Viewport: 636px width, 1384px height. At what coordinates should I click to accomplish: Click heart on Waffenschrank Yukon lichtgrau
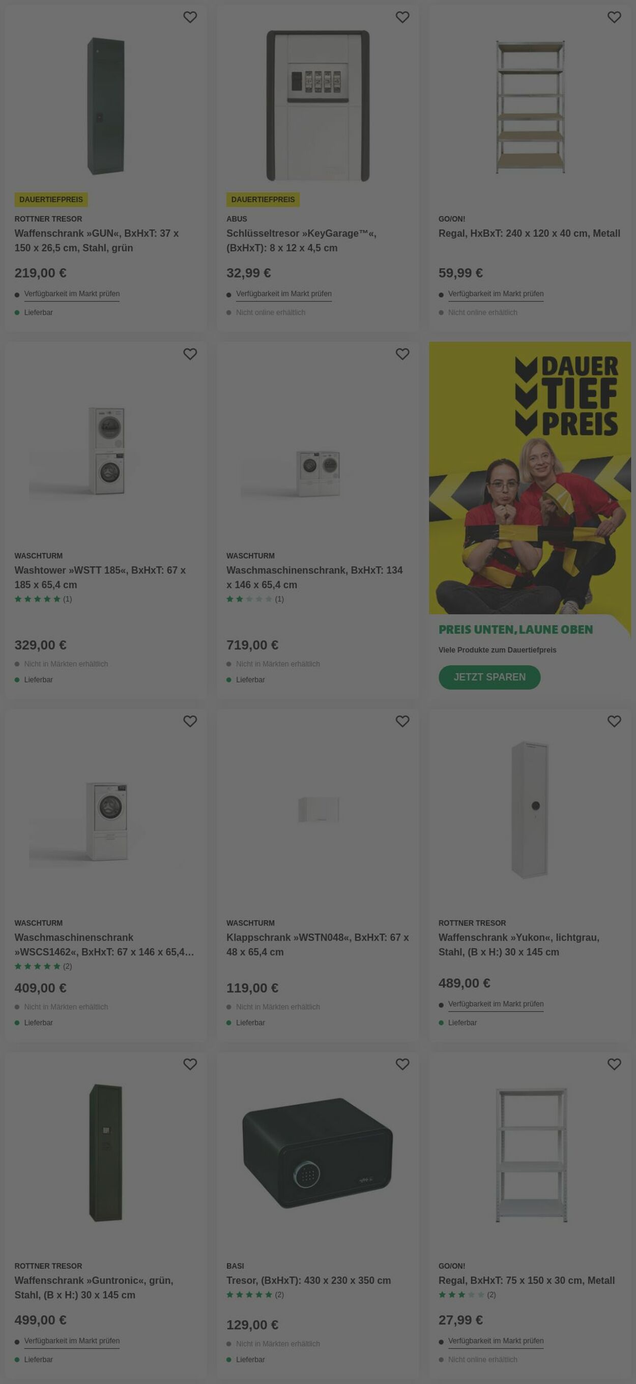[614, 721]
